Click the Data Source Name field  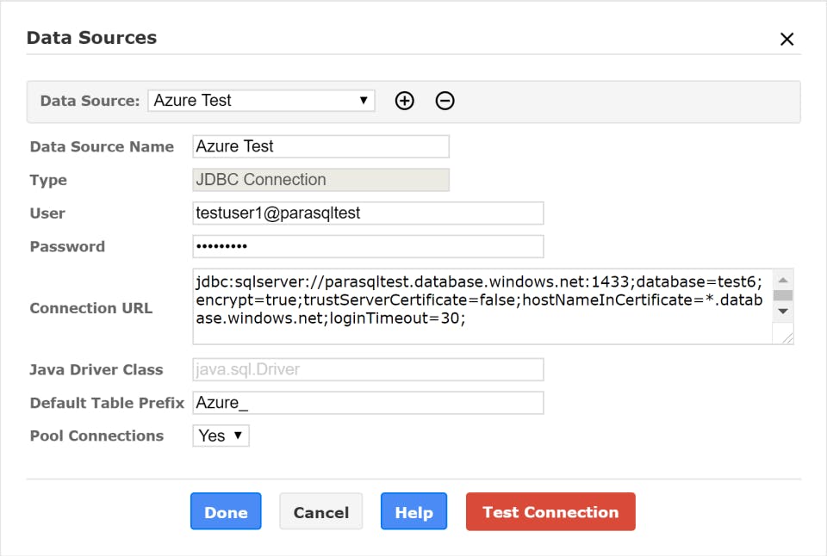[320, 146]
